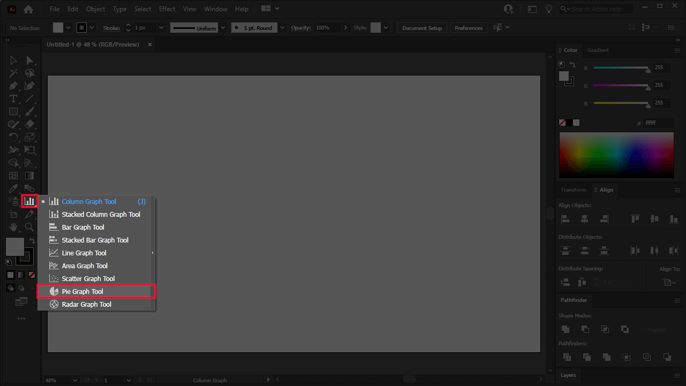Screen dimensions: 686x386
Task: Open the 5 pt. Round brush dropdown
Action: click(283, 28)
